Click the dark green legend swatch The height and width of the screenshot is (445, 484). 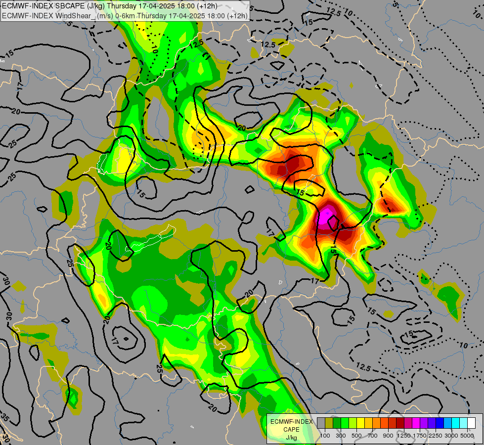click(337, 423)
